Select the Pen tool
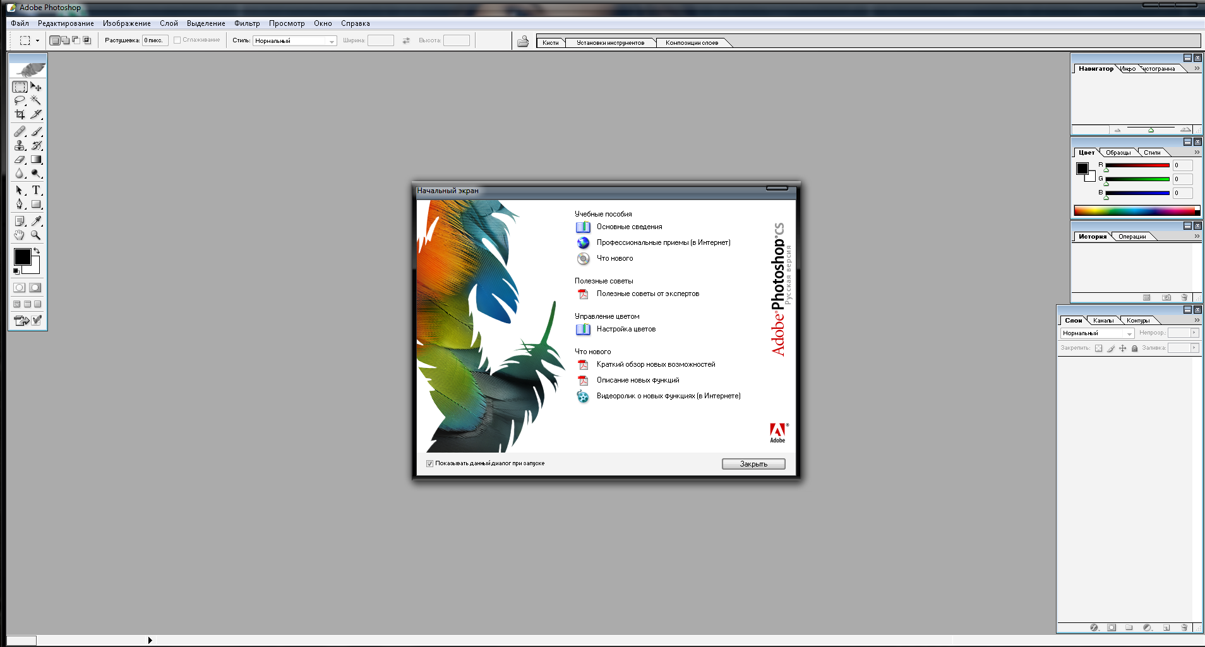1205x647 pixels. tap(20, 204)
